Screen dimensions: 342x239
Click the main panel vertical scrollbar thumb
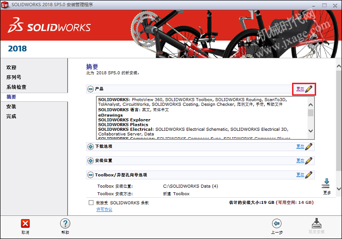pos(339,121)
